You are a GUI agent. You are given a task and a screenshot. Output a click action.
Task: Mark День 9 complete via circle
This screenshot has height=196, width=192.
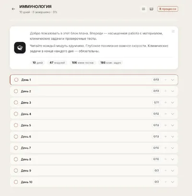(x=16, y=170)
